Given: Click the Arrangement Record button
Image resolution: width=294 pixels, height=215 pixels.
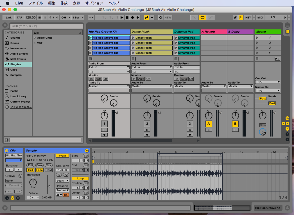Looking at the screenshot, I should click(133, 18).
